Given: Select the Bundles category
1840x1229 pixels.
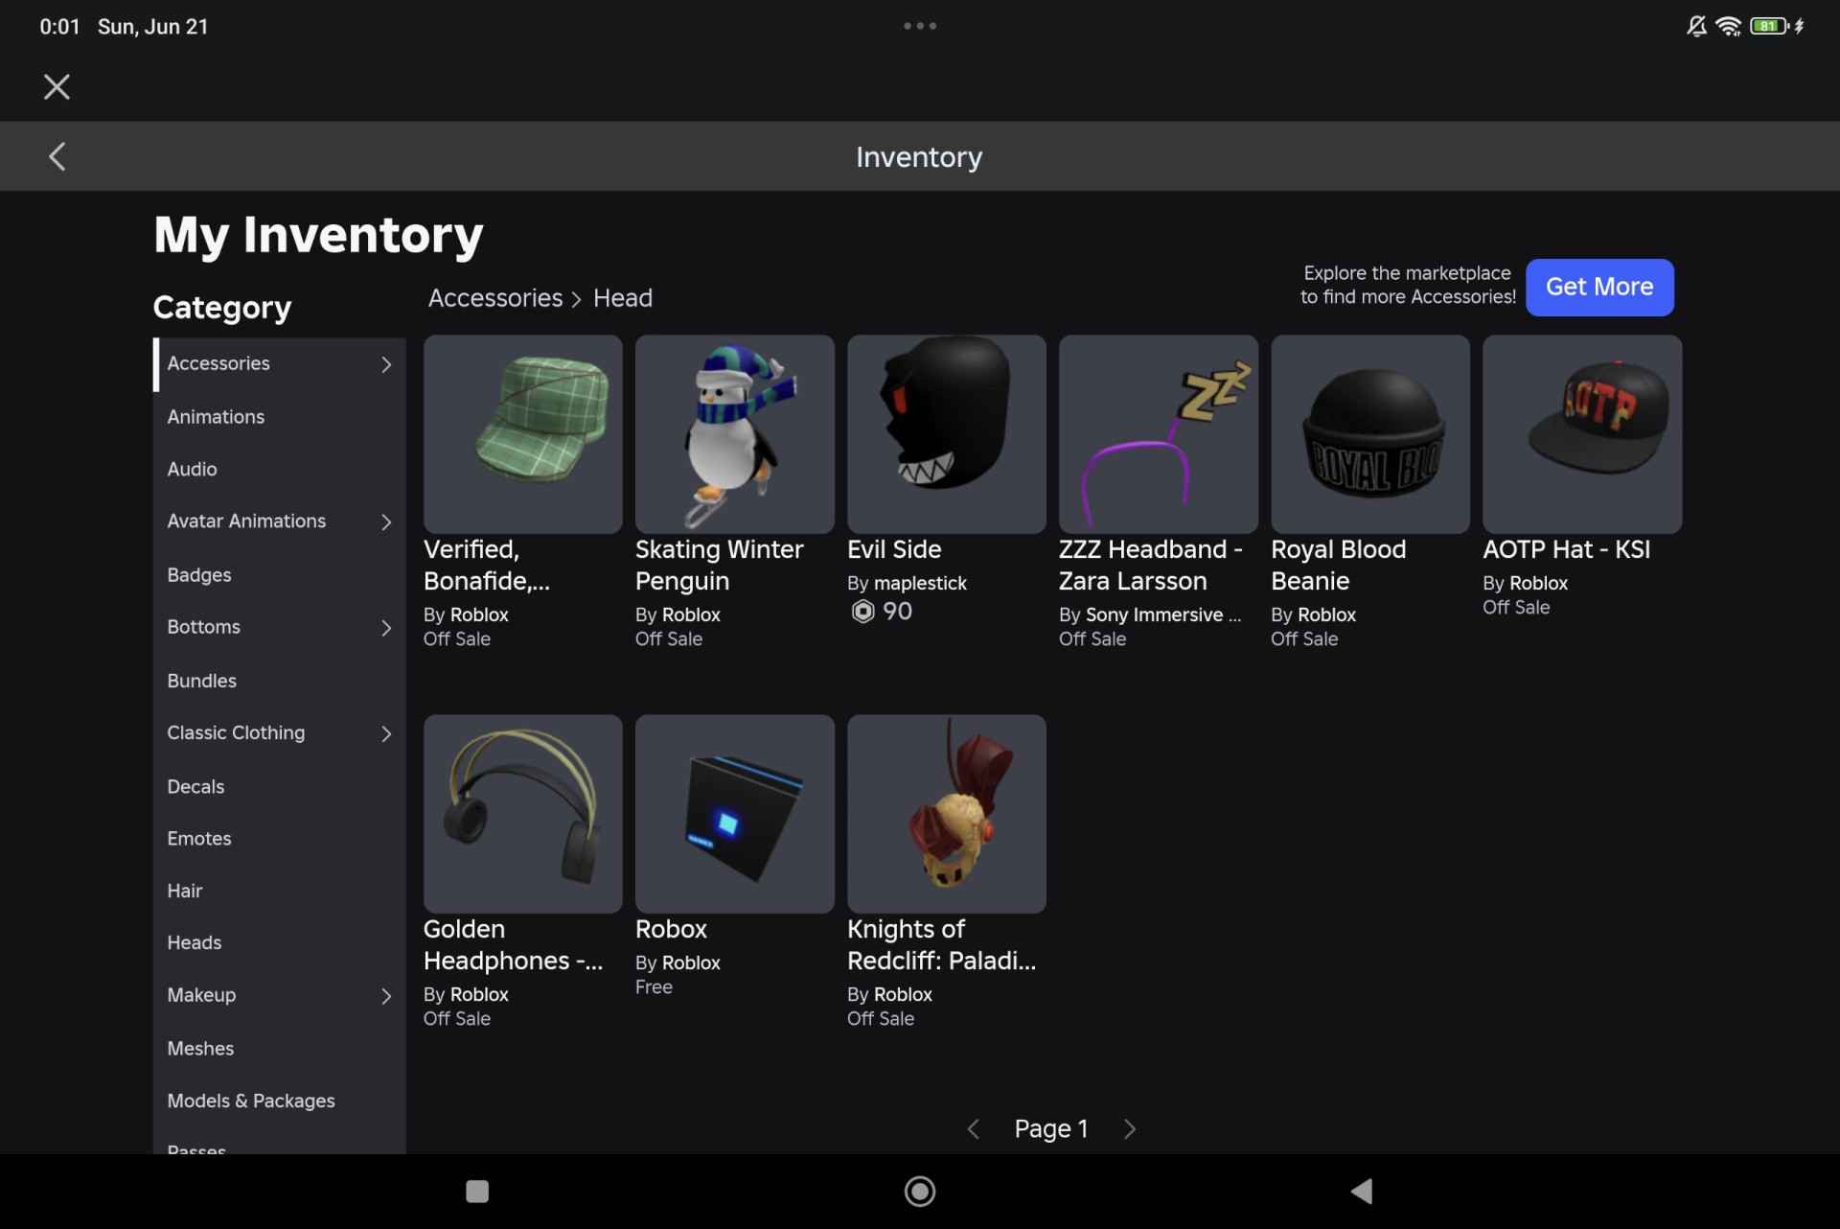Looking at the screenshot, I should click(x=279, y=681).
